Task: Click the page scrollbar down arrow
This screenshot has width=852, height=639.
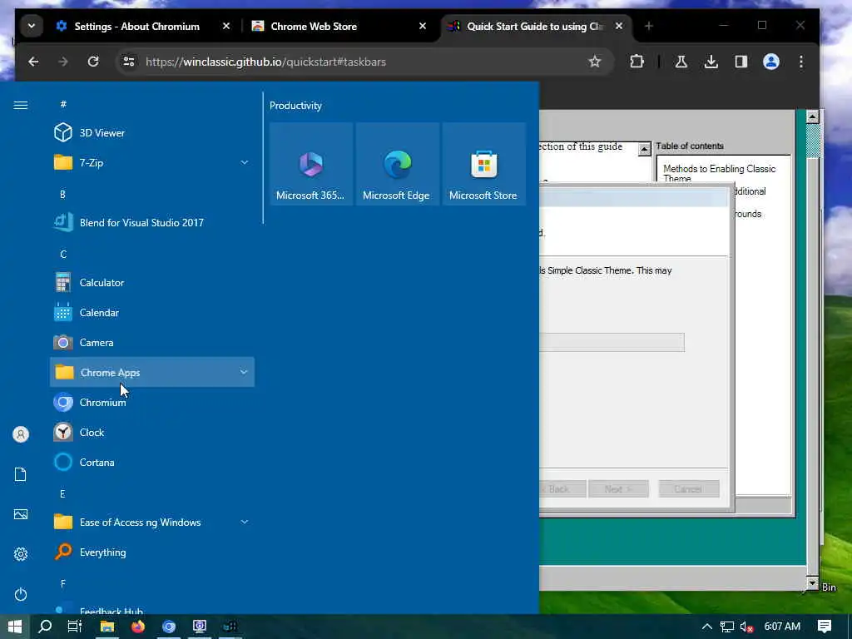Action: point(812,583)
